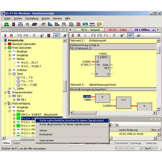Image resolution: width=162 pixels, height=162 pixels.
Task: Click checkmark tool icon in editor toolbar
Action: click(x=122, y=36)
